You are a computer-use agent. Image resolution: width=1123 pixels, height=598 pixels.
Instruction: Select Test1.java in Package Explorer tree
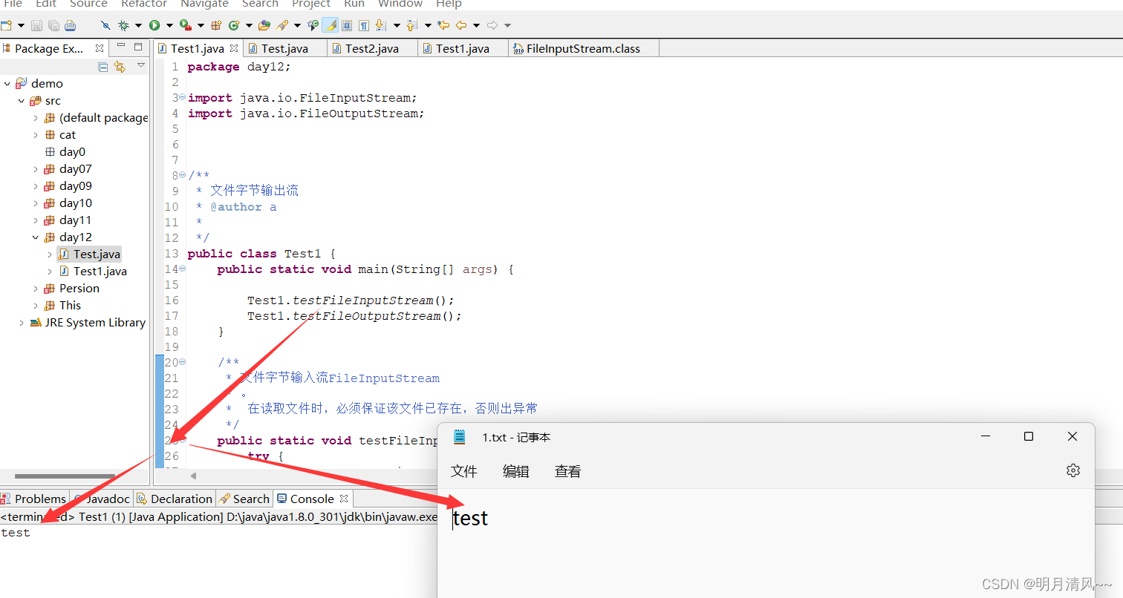(x=92, y=271)
